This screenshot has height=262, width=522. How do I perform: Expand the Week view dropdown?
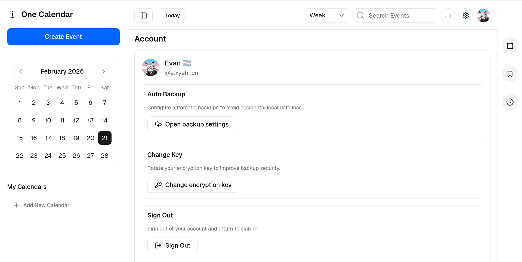327,15
